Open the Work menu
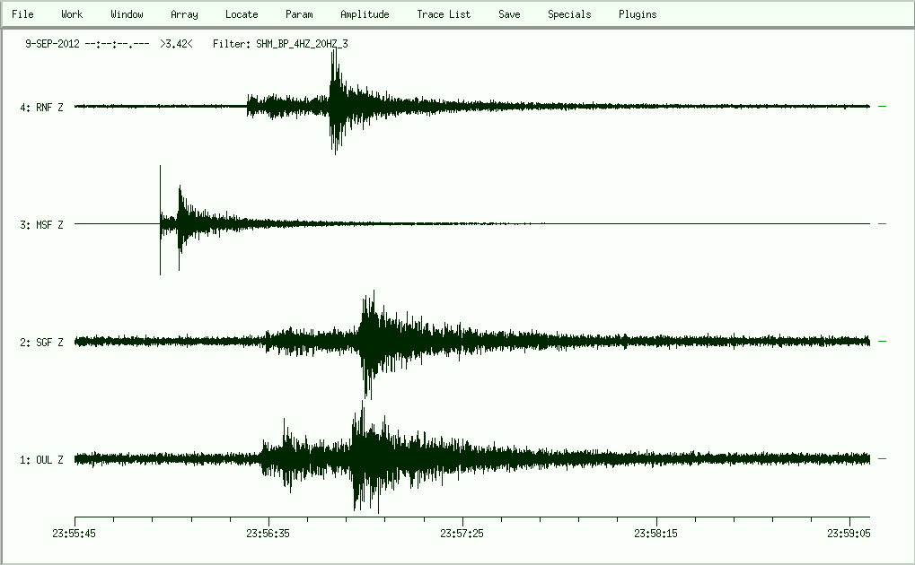The height and width of the screenshot is (565, 915). (x=72, y=14)
